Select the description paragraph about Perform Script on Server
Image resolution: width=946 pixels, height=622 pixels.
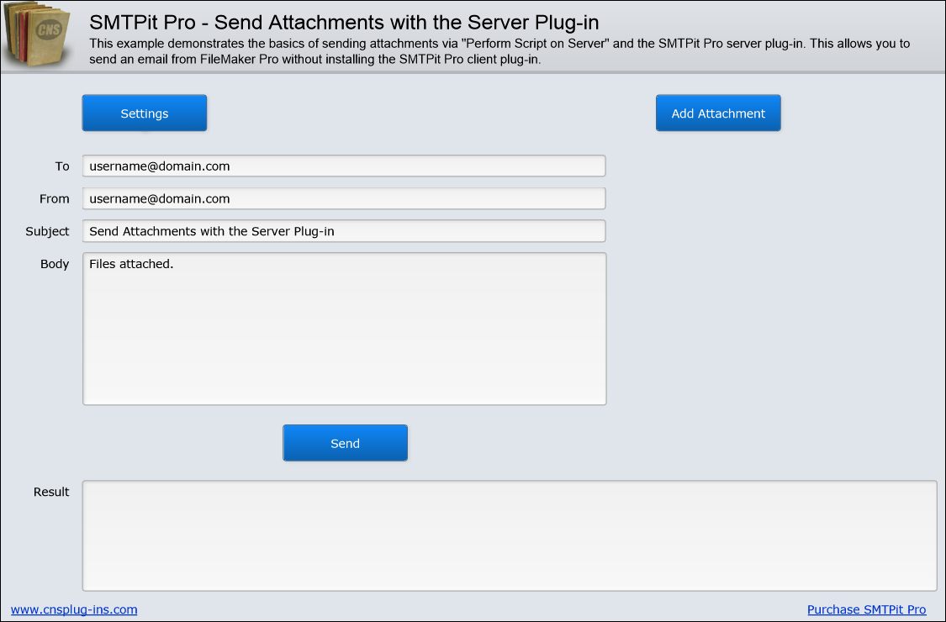499,51
